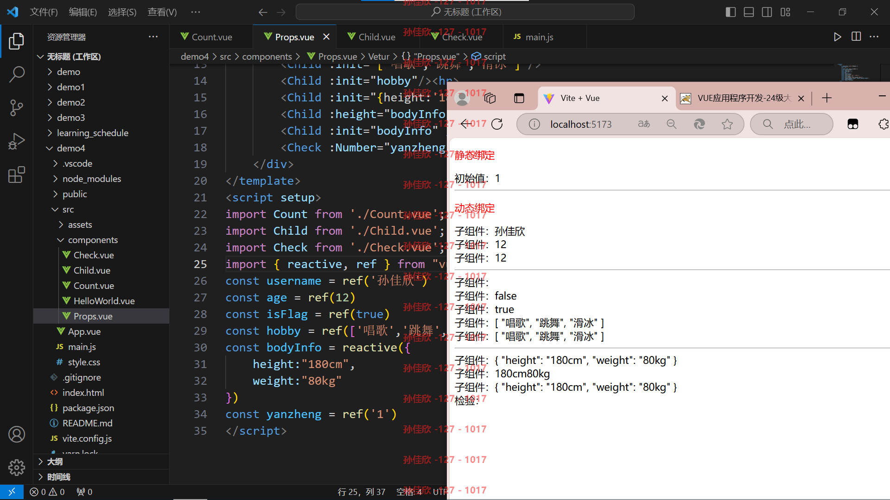Toggle primary side bar layout icon
The image size is (890, 500).
click(x=731, y=12)
